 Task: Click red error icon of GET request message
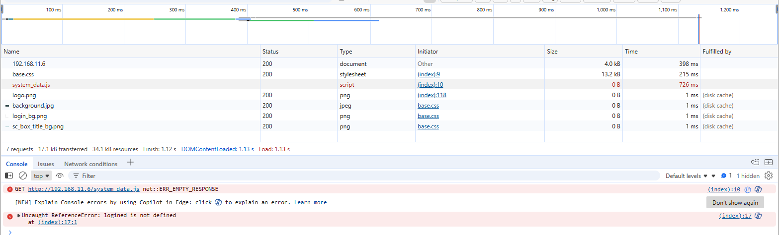(9, 189)
